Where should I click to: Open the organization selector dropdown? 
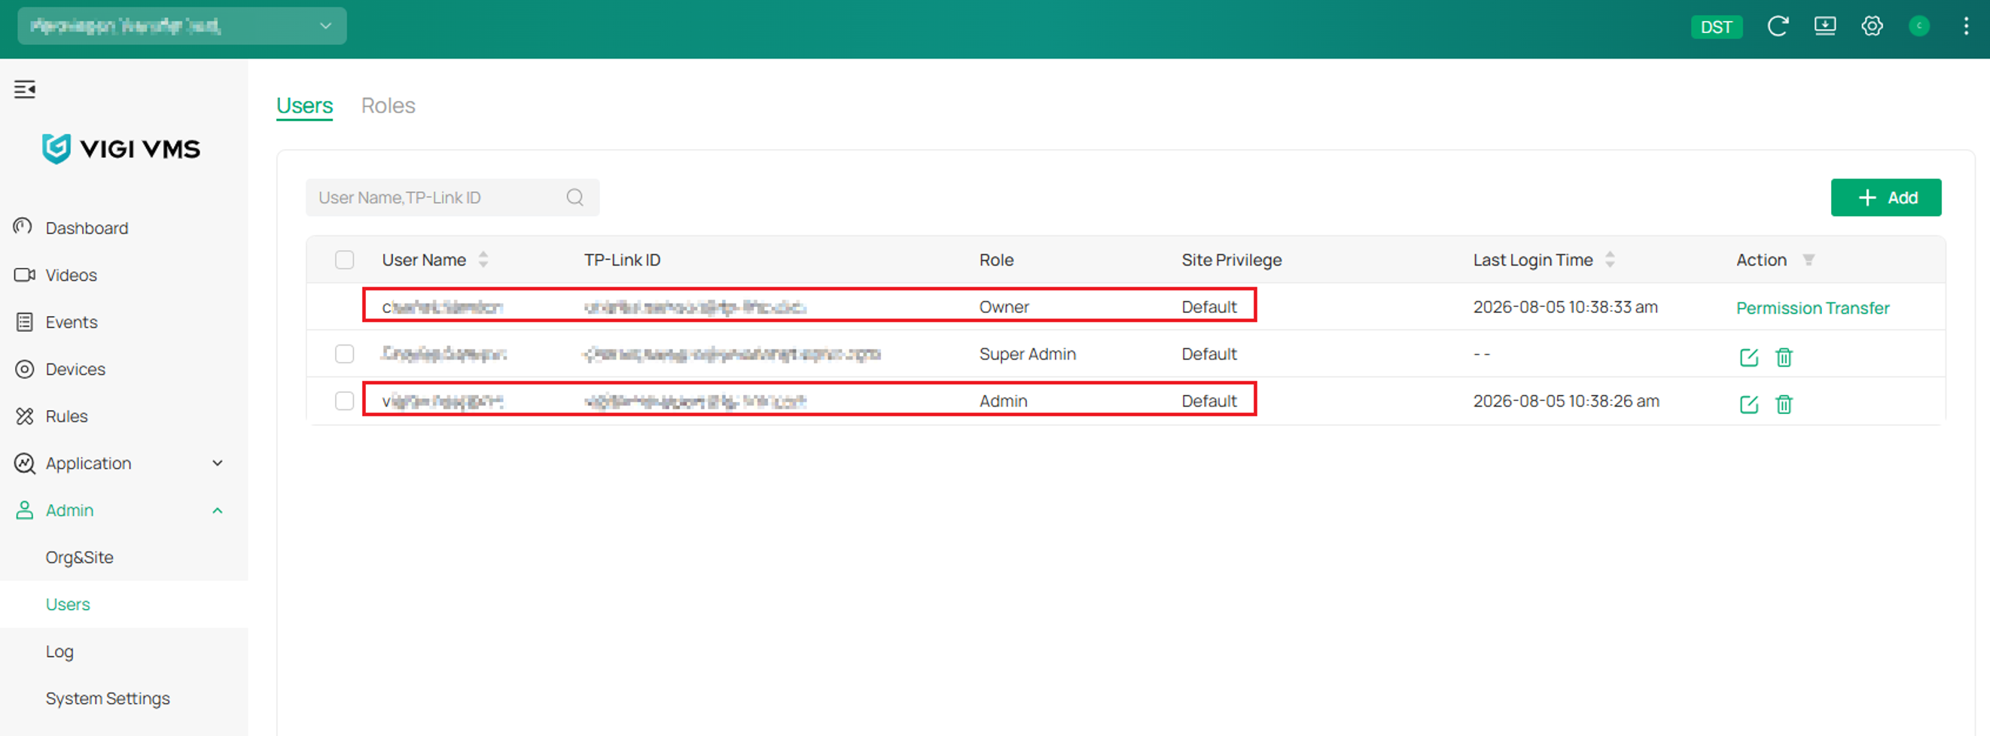click(x=182, y=26)
